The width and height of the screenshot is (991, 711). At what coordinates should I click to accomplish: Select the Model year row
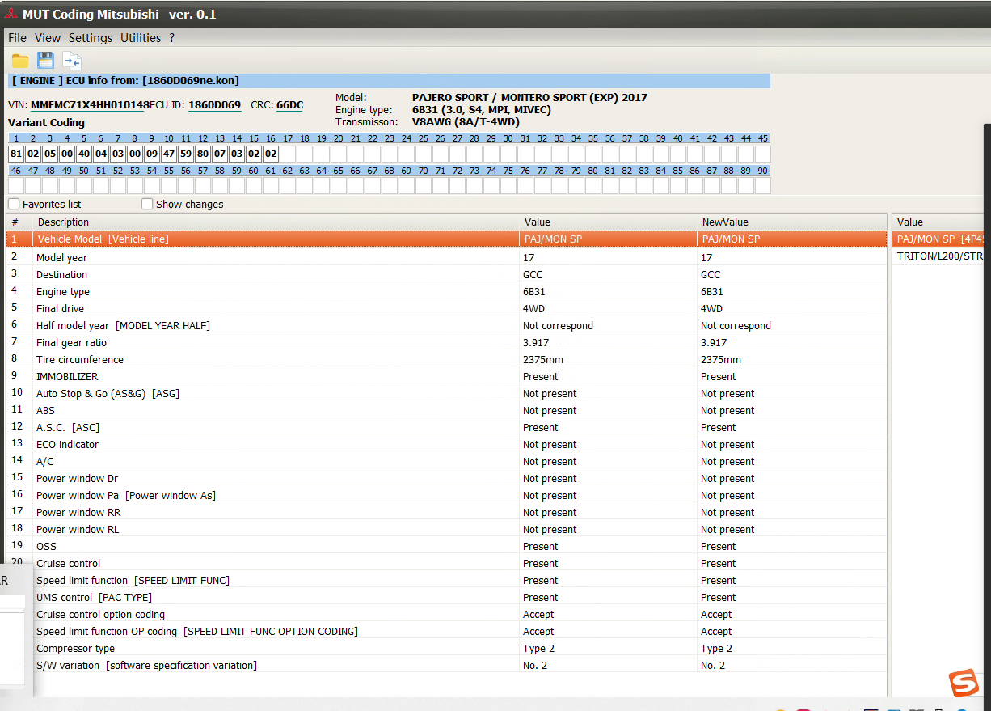(x=446, y=257)
